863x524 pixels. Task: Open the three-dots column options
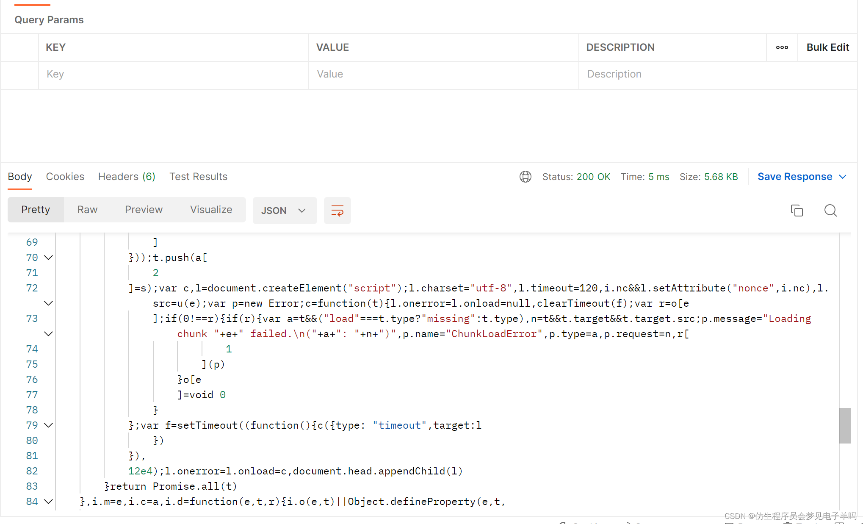tap(782, 47)
